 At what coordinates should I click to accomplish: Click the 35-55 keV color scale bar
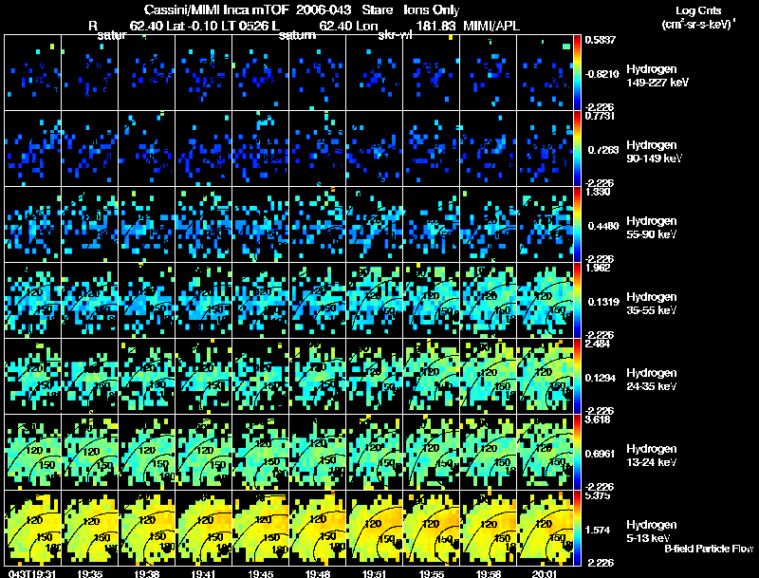point(577,300)
